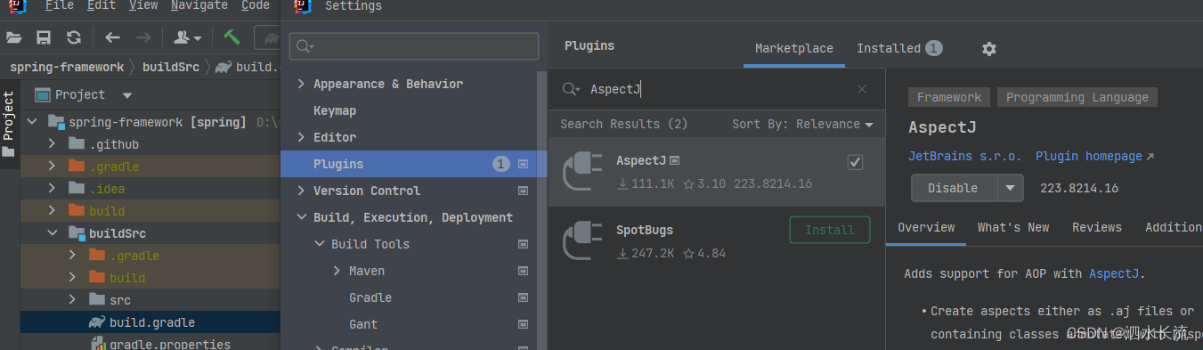Collapse the Build Tools node
This screenshot has height=350, width=1203.
[x=319, y=244]
